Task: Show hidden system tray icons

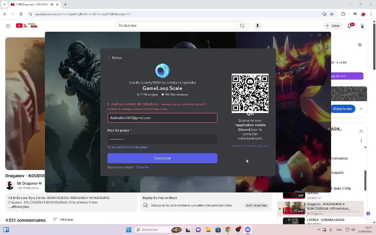Action: coord(319,230)
